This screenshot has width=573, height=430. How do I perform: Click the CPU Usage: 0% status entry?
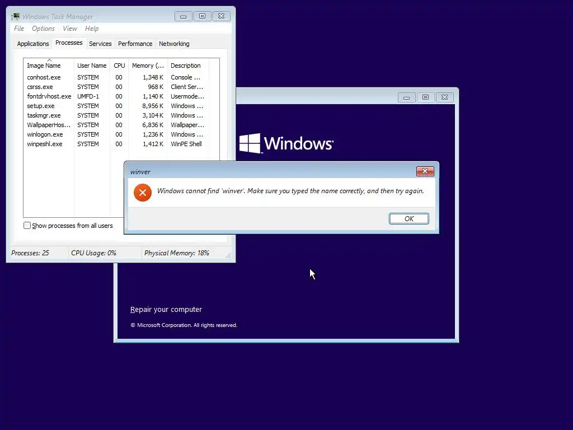point(93,253)
